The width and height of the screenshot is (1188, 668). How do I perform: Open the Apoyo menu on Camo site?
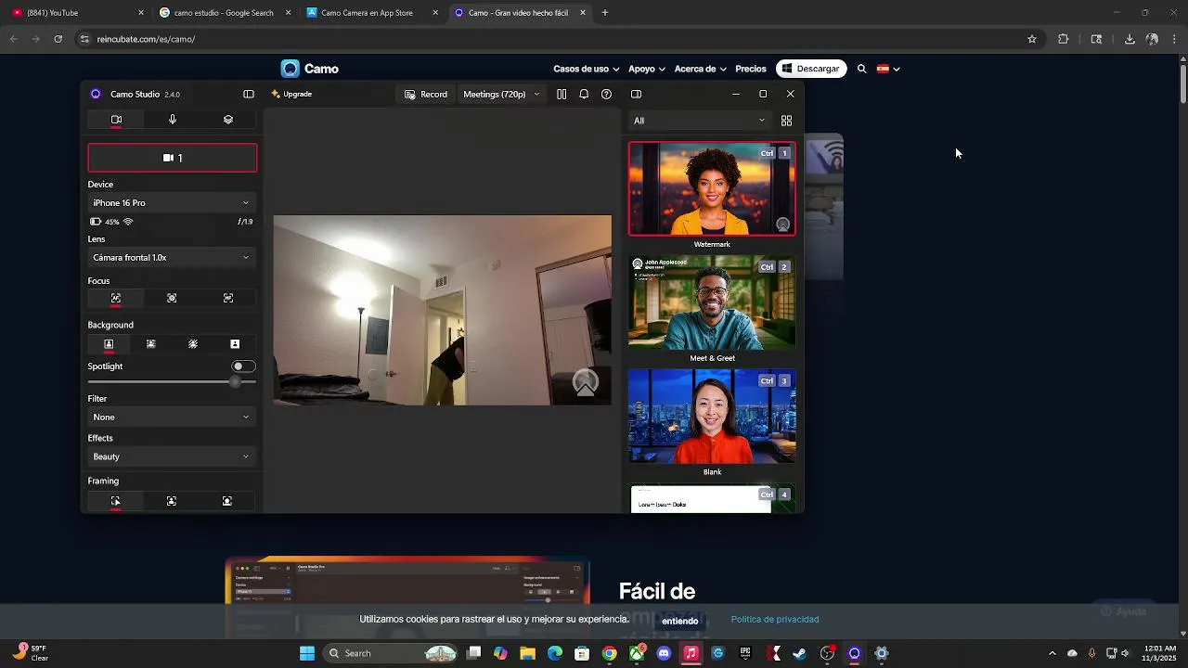click(x=647, y=69)
